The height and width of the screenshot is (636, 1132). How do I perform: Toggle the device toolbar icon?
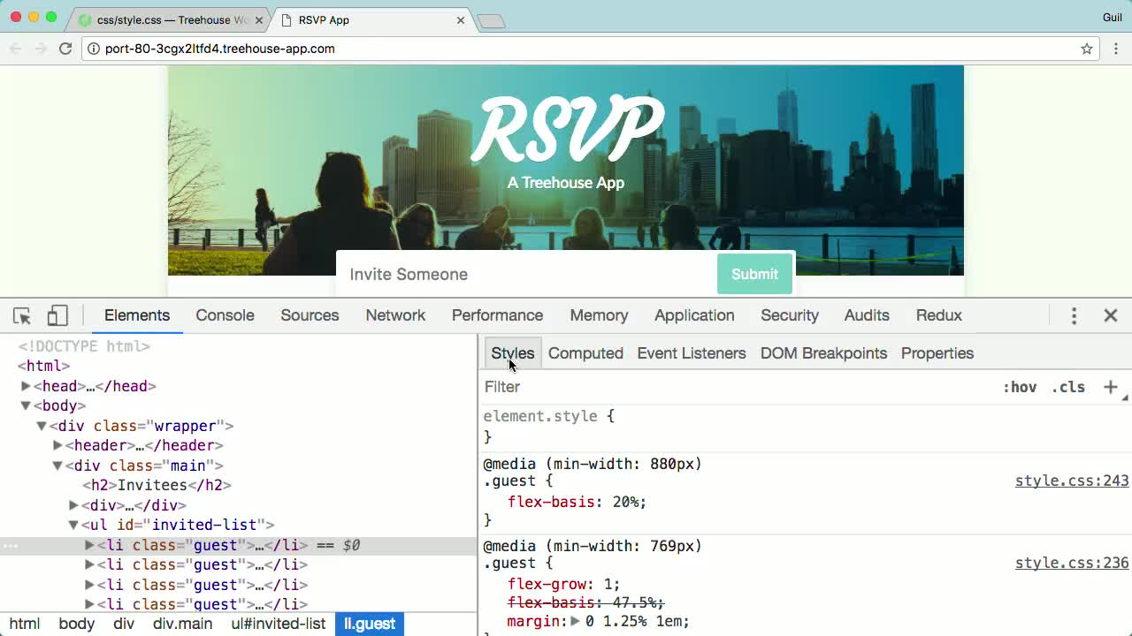[x=57, y=315]
